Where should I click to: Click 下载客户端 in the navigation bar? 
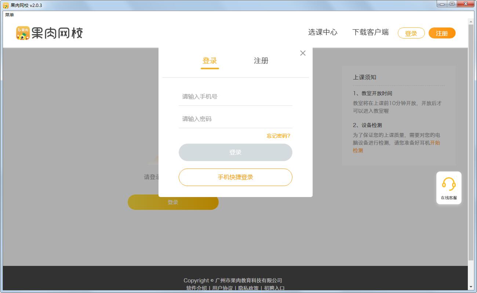[371, 32]
